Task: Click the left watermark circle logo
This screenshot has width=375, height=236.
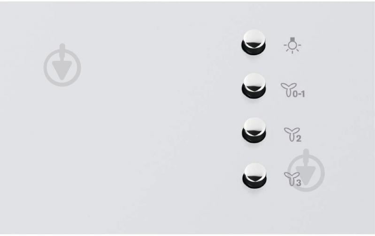Action: pos(62,65)
